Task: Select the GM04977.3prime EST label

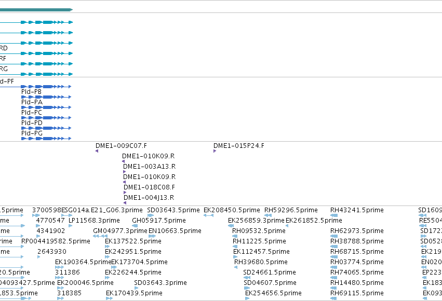Action: click(x=120, y=231)
